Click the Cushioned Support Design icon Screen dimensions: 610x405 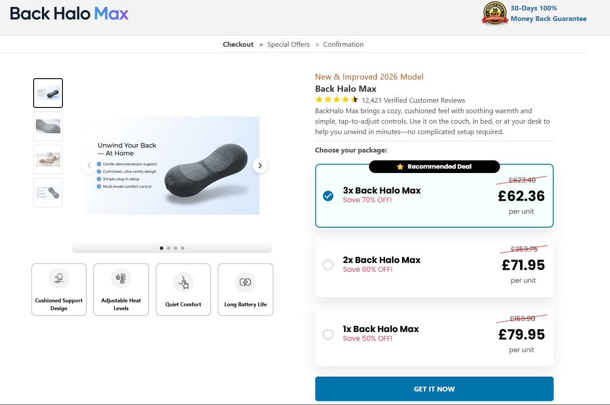pos(59,278)
